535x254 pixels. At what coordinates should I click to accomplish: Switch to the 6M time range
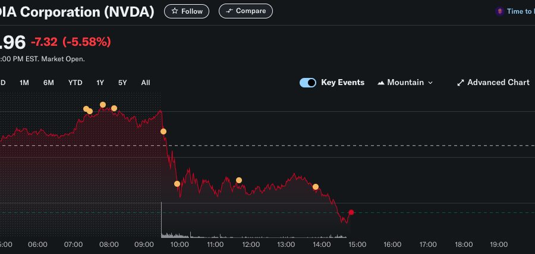pyautogui.click(x=49, y=83)
